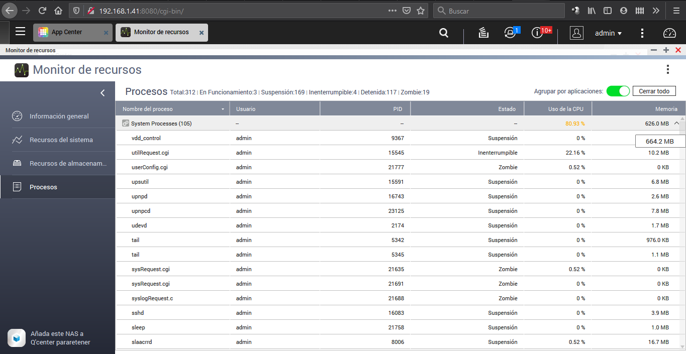Click the three-dot more options icon in top bar

(642, 33)
